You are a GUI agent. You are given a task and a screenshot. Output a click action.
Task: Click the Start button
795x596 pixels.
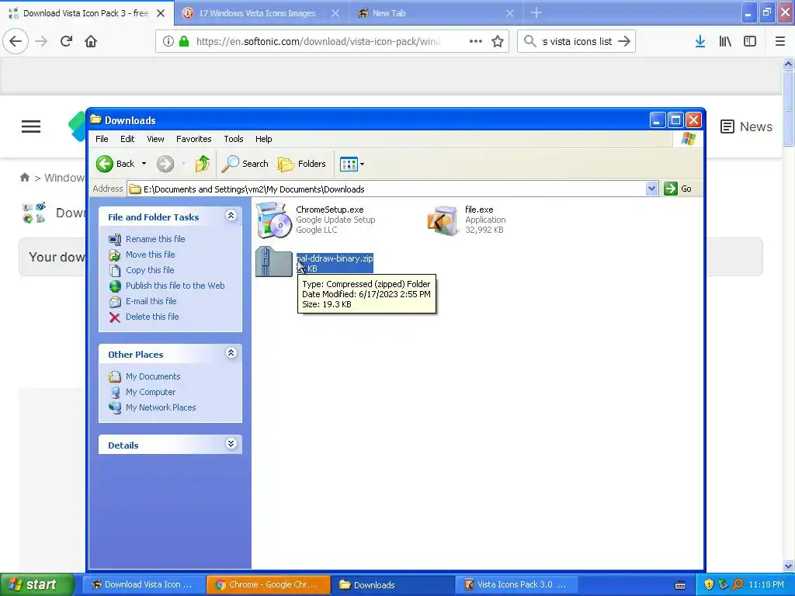[x=36, y=584]
